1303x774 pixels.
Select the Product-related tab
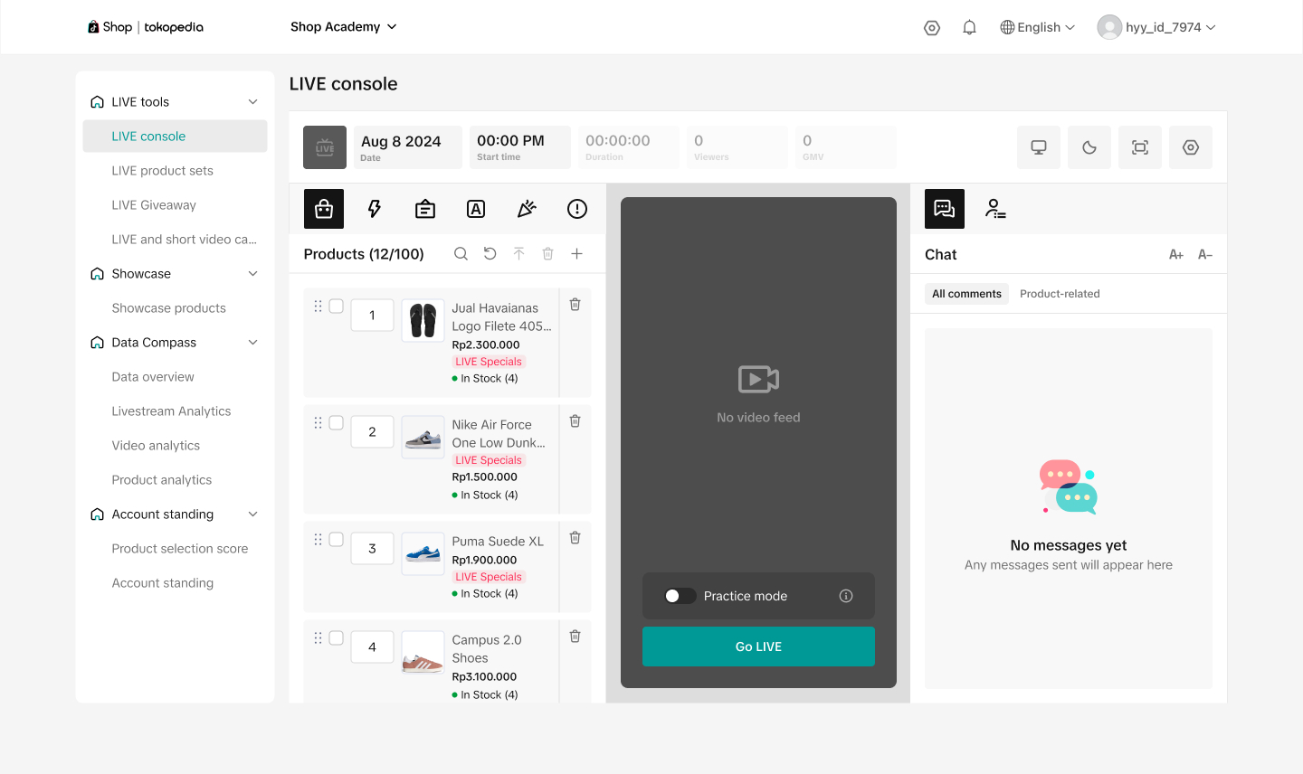pyautogui.click(x=1060, y=294)
